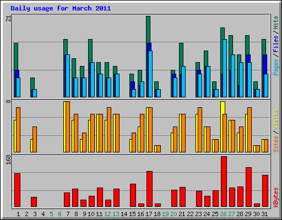
Task: Click green weekend day label '26'
Action: tap(223, 214)
